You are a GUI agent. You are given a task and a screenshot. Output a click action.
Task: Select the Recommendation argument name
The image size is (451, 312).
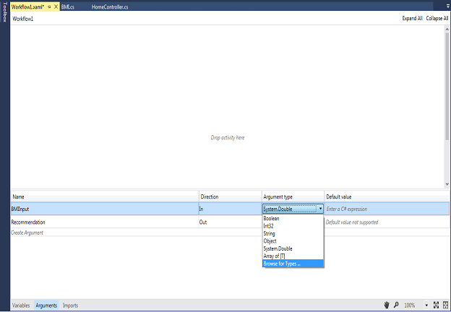[28, 222]
